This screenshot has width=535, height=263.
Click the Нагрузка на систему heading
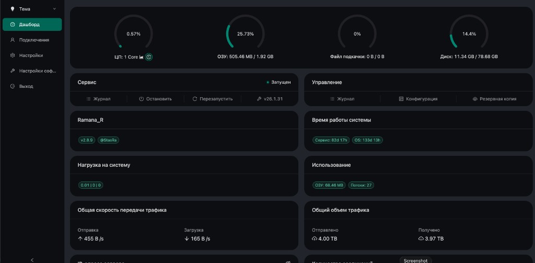point(104,165)
